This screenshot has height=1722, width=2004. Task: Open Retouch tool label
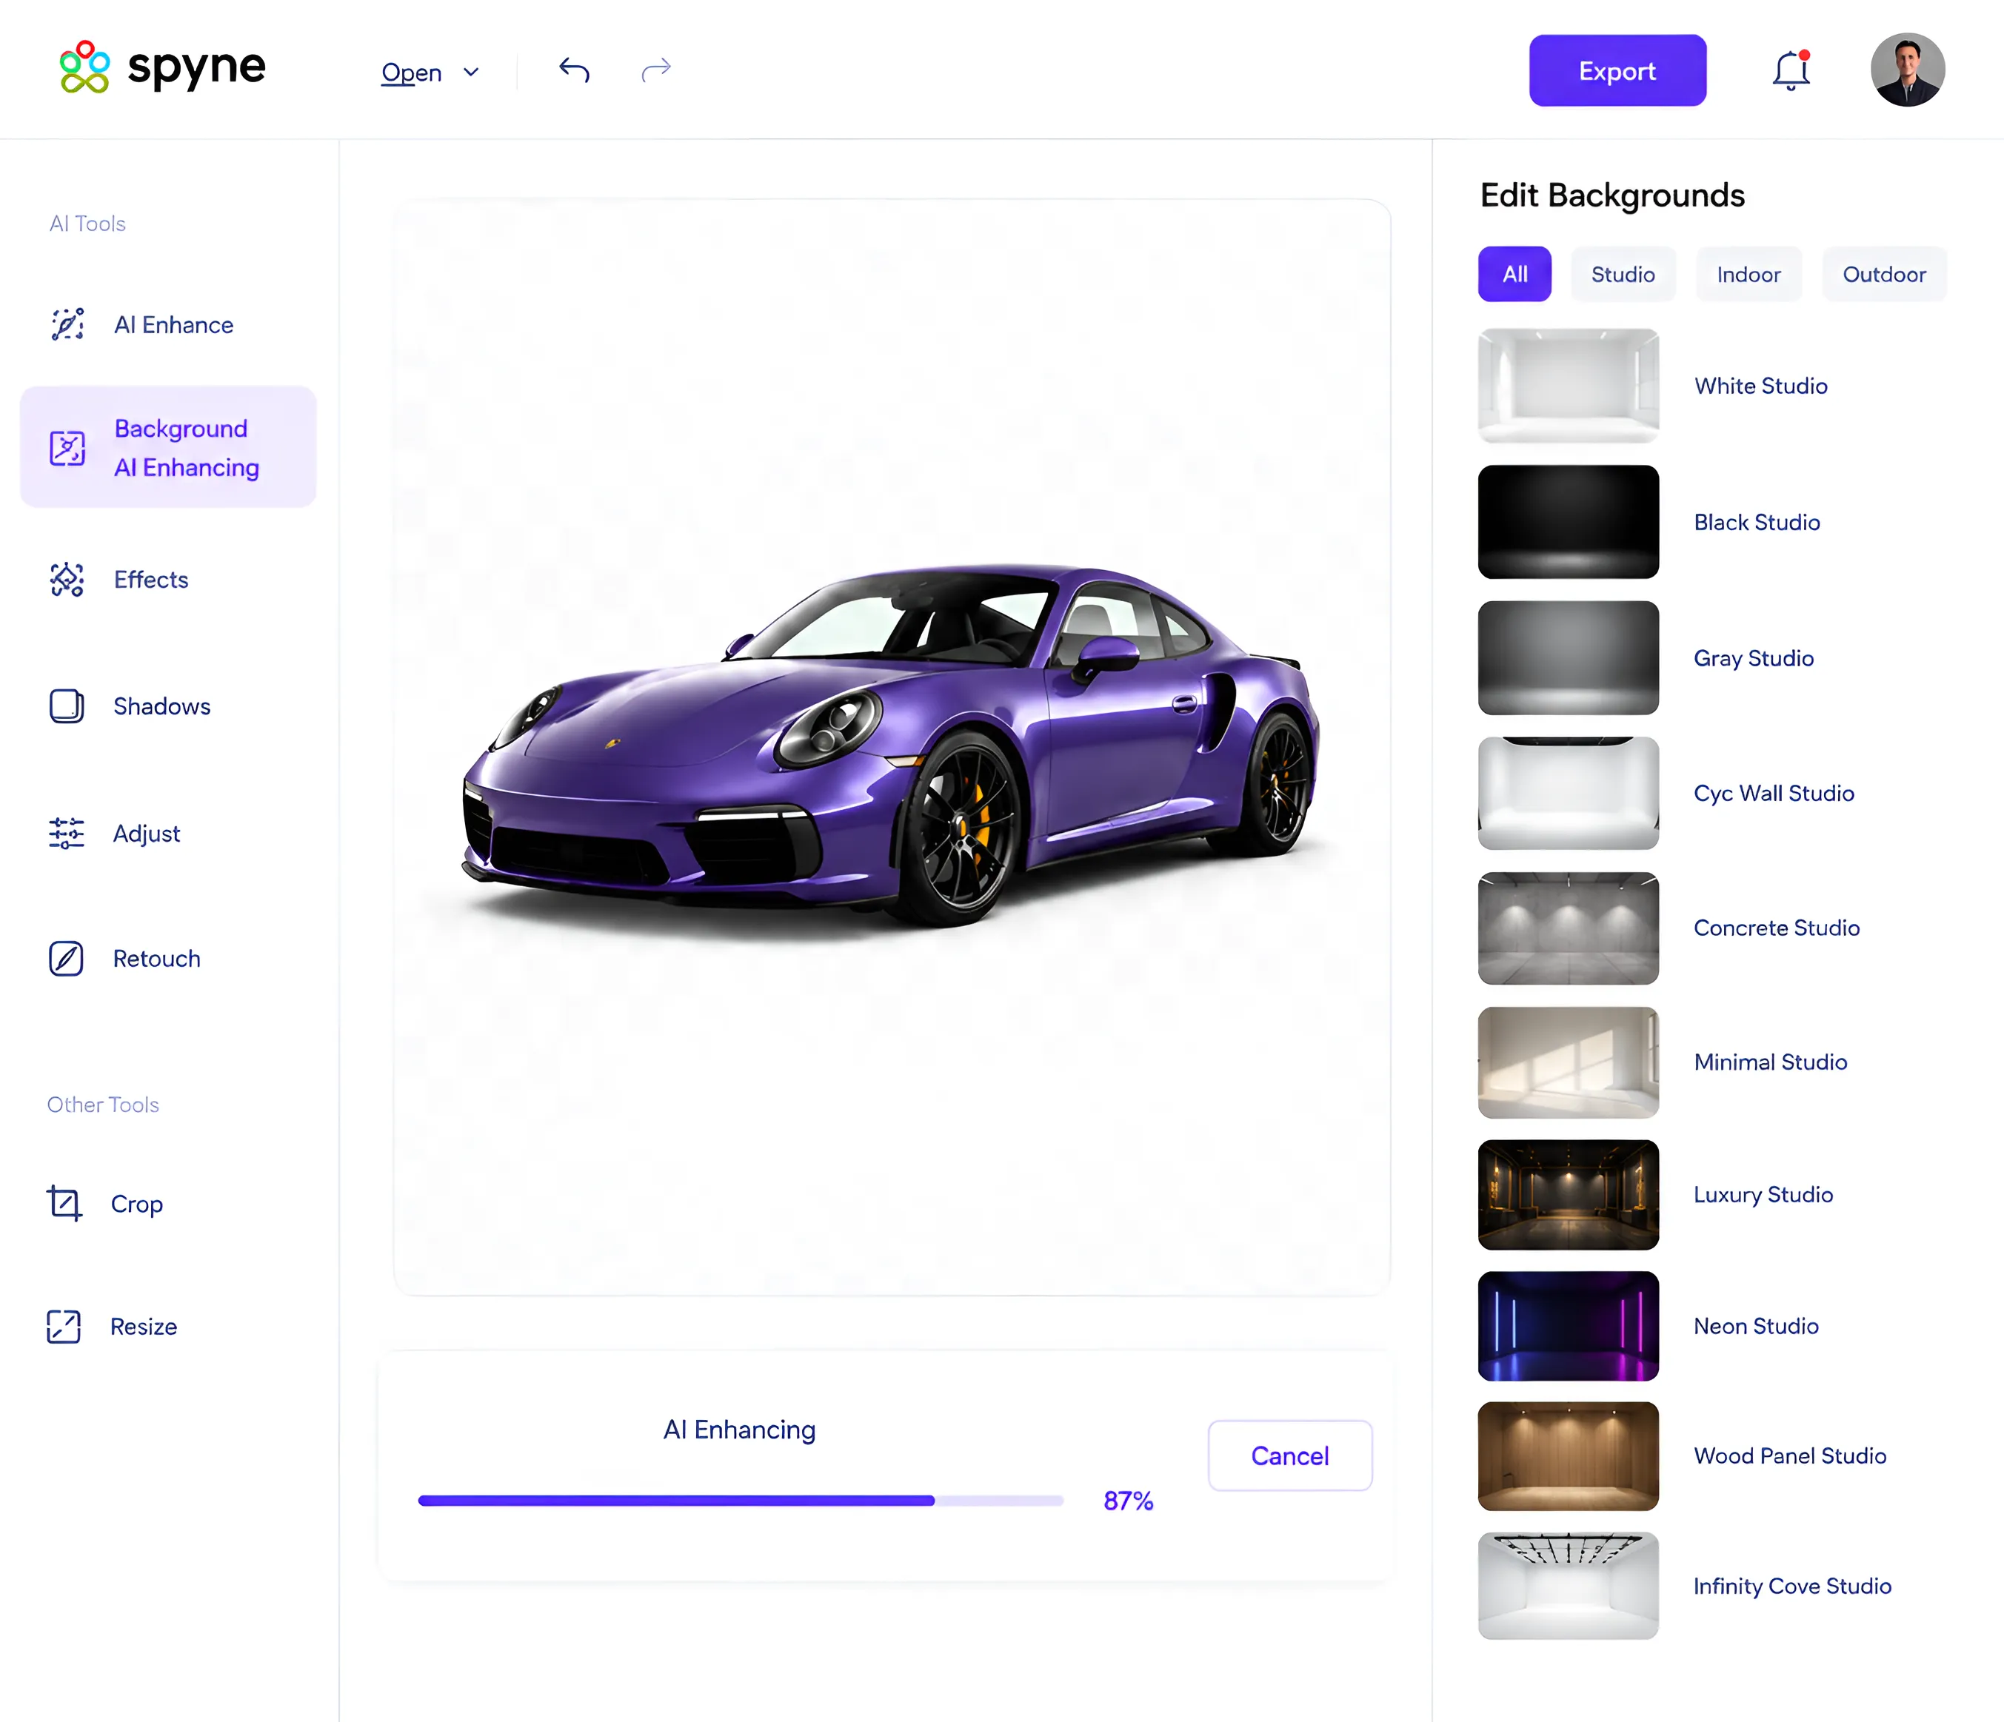click(x=157, y=959)
